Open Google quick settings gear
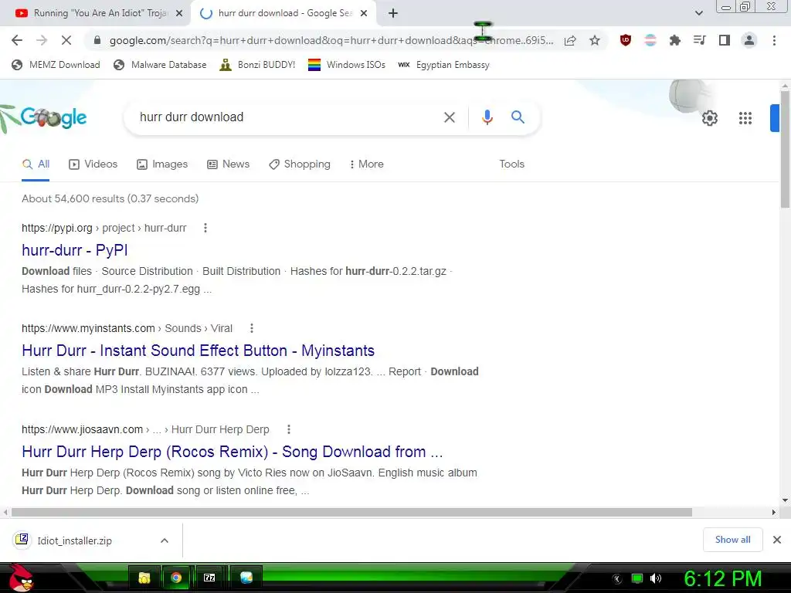791x593 pixels. click(x=709, y=118)
